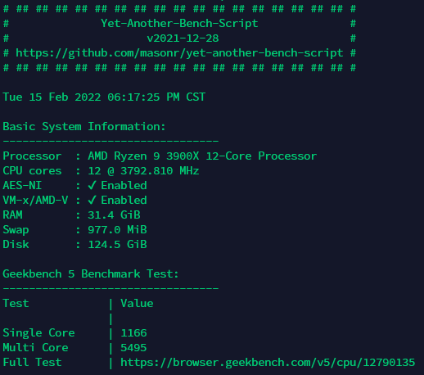Screen dimensions: 424x375
Task: Click the VM-x/AMD-V enabled checkmark
Action: (x=92, y=200)
